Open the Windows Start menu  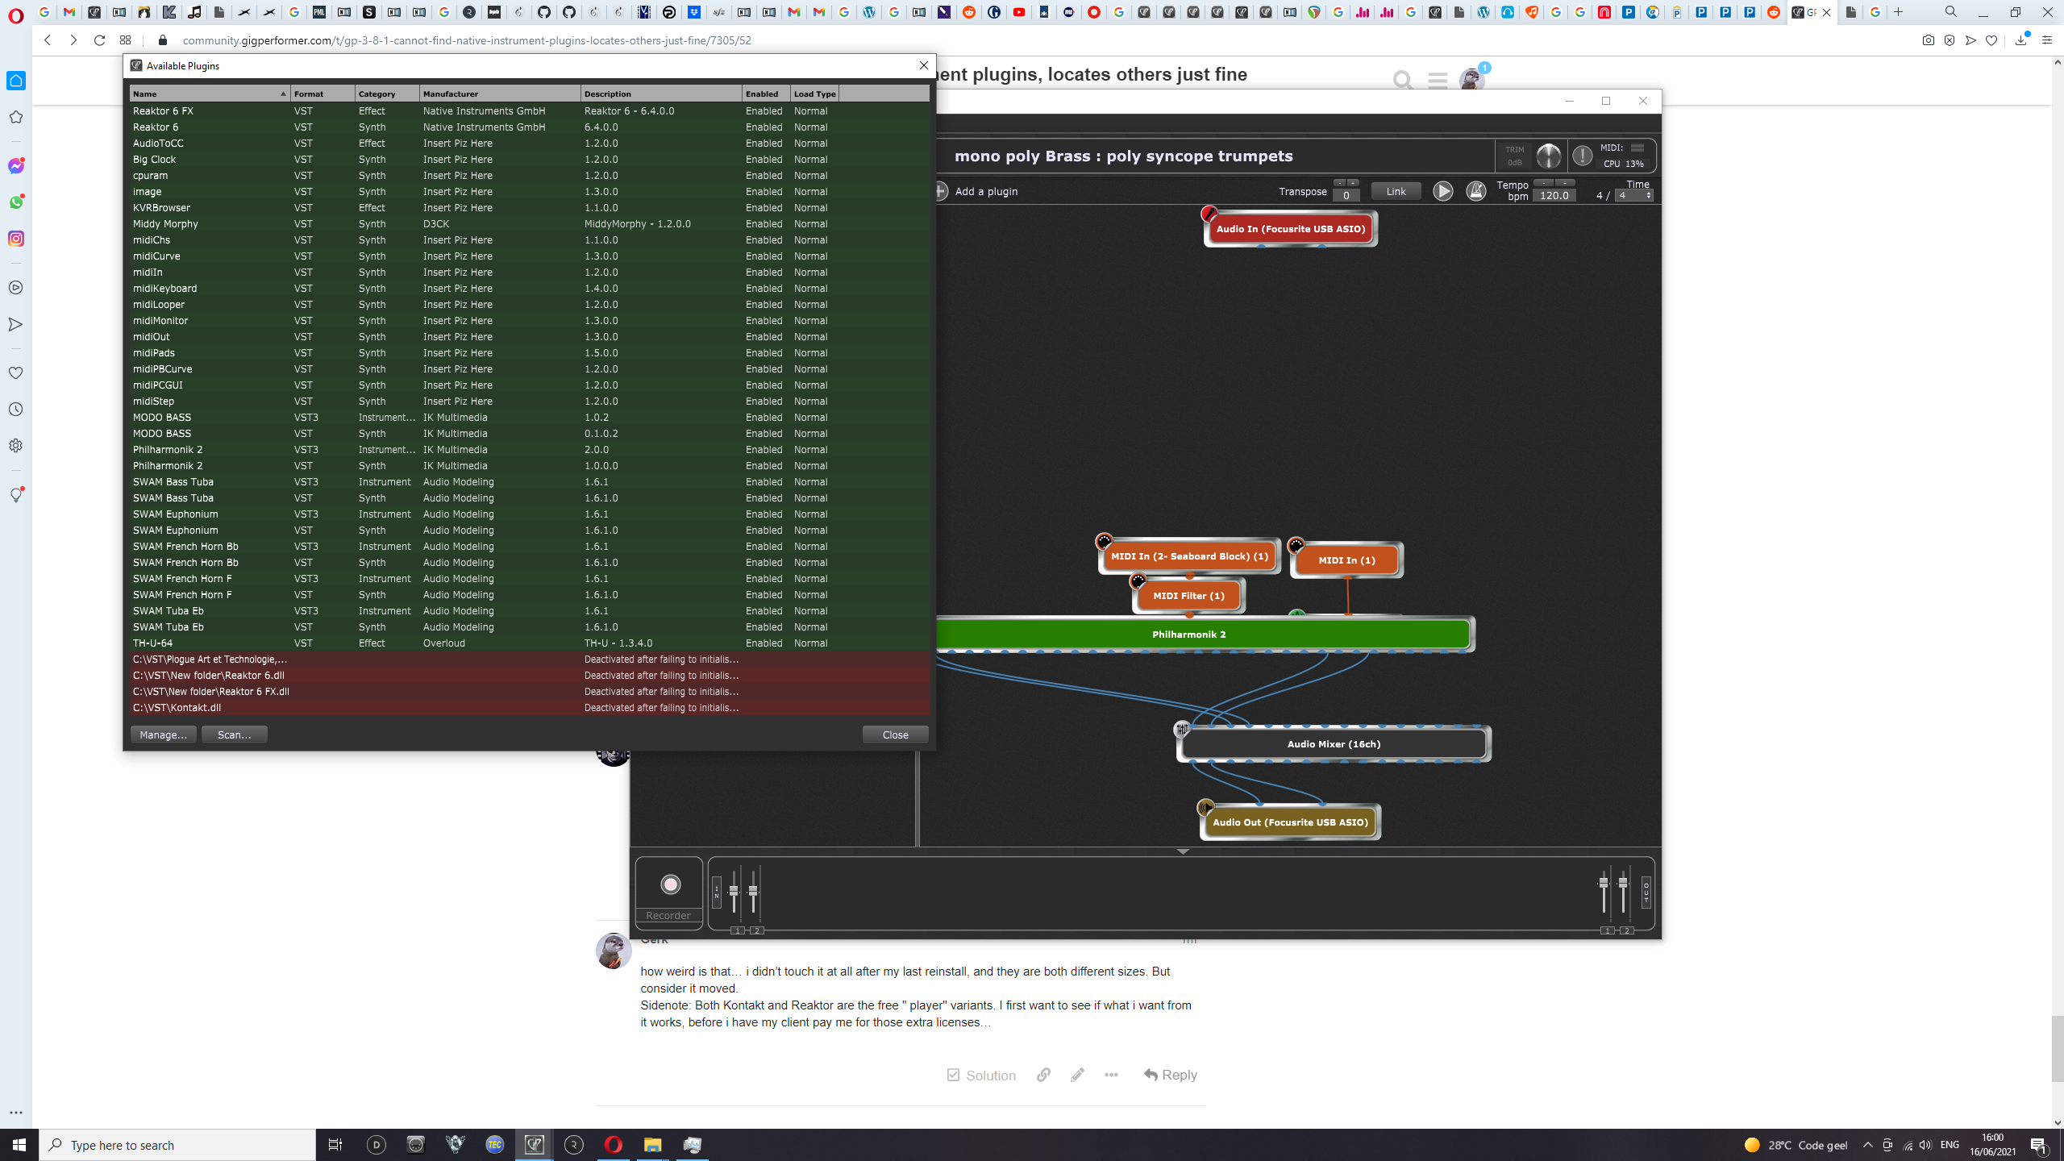tap(19, 1145)
